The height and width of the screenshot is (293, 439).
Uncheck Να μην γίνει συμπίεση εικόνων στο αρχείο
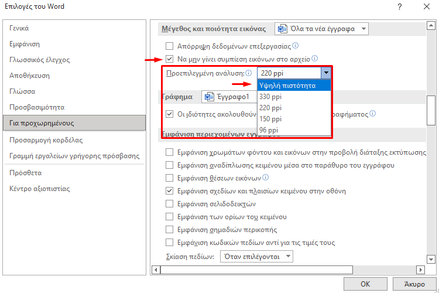[169, 59]
